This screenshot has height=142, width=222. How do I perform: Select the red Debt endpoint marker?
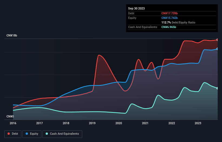coord(217,40)
